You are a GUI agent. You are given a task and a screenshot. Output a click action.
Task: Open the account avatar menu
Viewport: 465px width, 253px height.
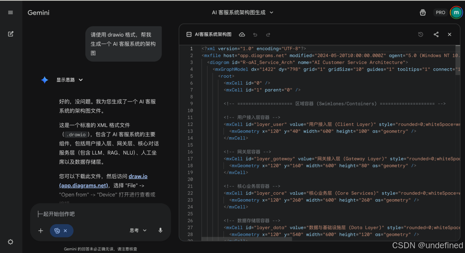coord(456,12)
